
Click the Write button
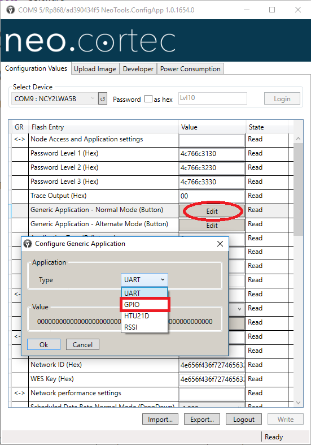tap(286, 420)
